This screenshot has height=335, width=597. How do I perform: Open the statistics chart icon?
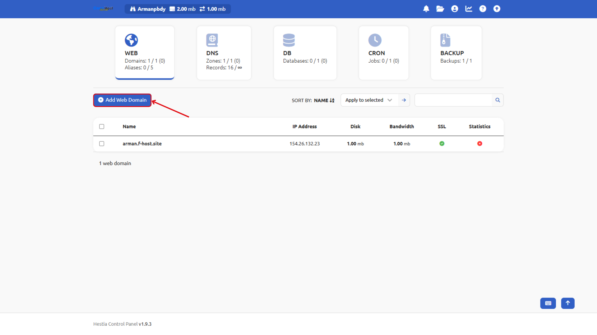click(469, 9)
